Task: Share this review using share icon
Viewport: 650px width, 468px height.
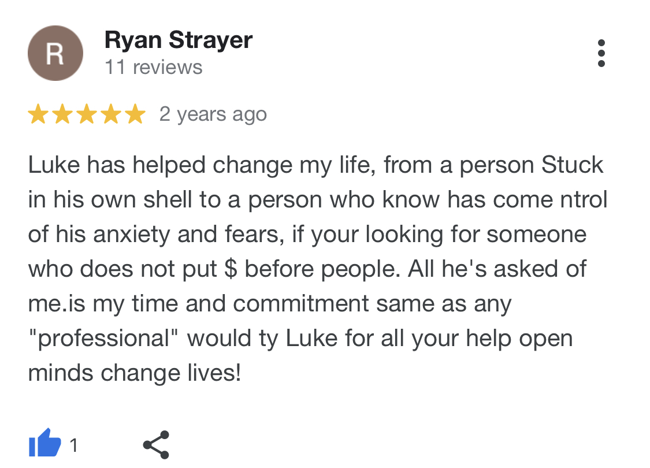Action: point(156,445)
